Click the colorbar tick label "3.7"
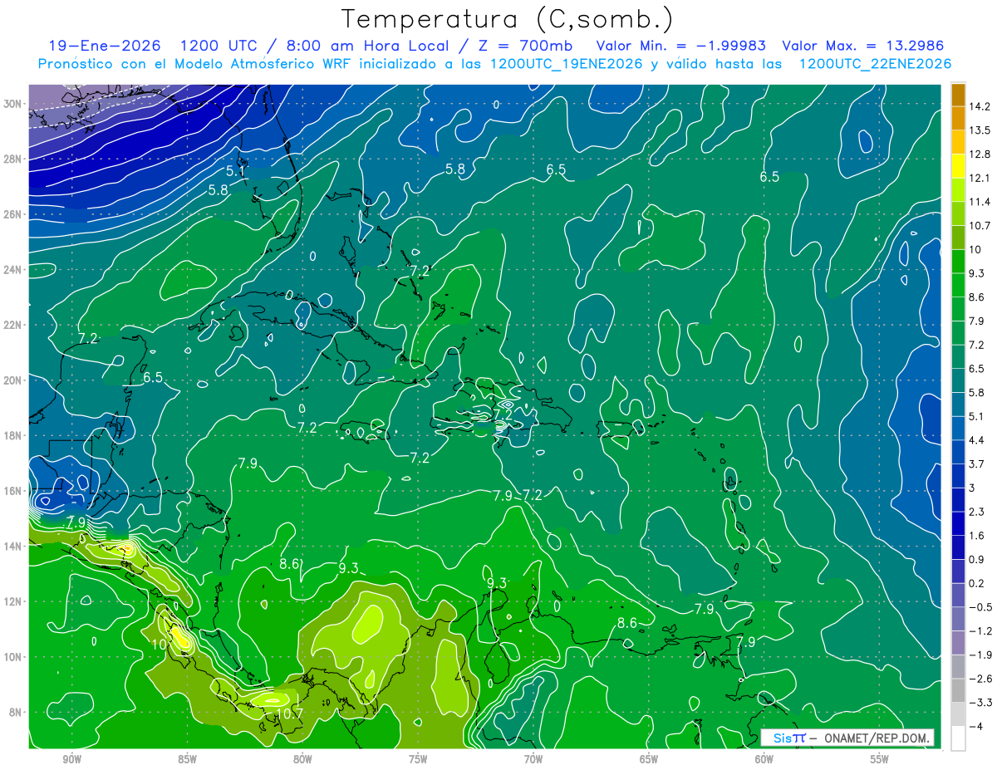 pyautogui.click(x=977, y=463)
